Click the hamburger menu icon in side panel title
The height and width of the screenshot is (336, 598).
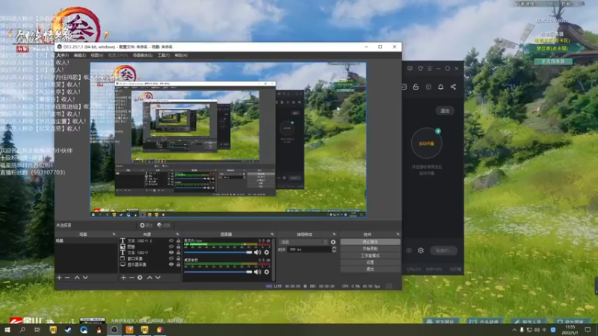[x=429, y=69]
